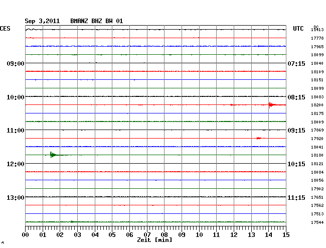Click the UTC time label "07:15"
The width and height of the screenshot is (326, 248).
click(296, 63)
